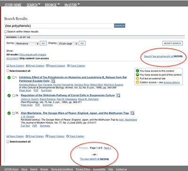The image size is (188, 171).
Task: Open the Sort by Relevance dropdown
Action: [x=27, y=44]
